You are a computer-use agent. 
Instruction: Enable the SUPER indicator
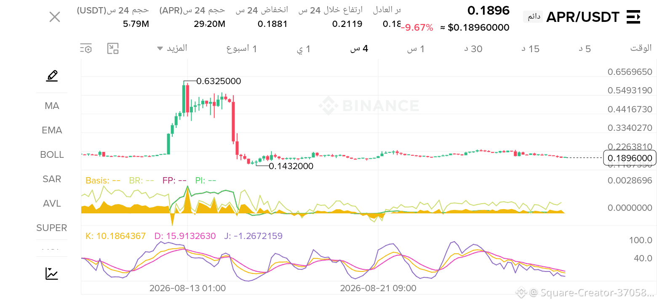point(52,228)
